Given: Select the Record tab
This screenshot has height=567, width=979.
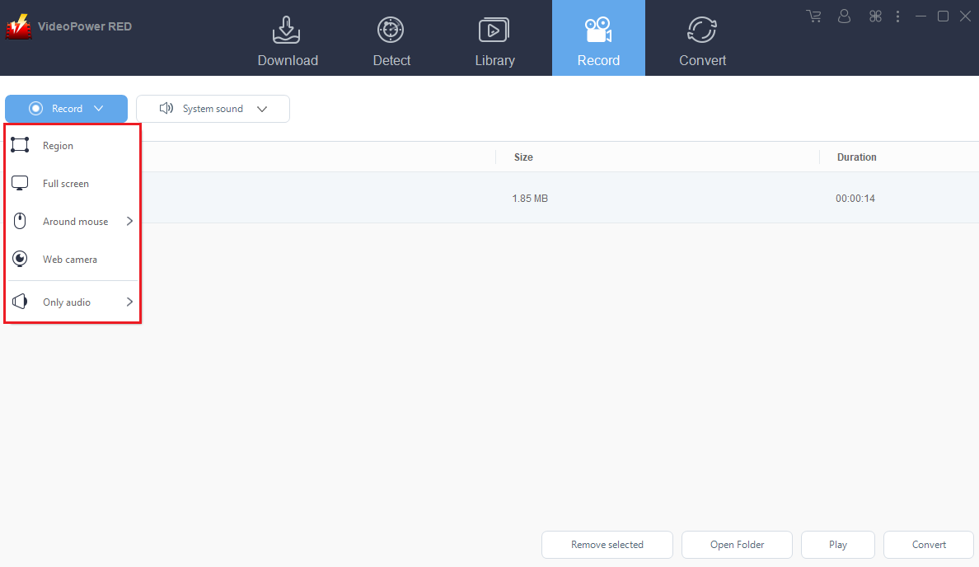Looking at the screenshot, I should (x=598, y=39).
